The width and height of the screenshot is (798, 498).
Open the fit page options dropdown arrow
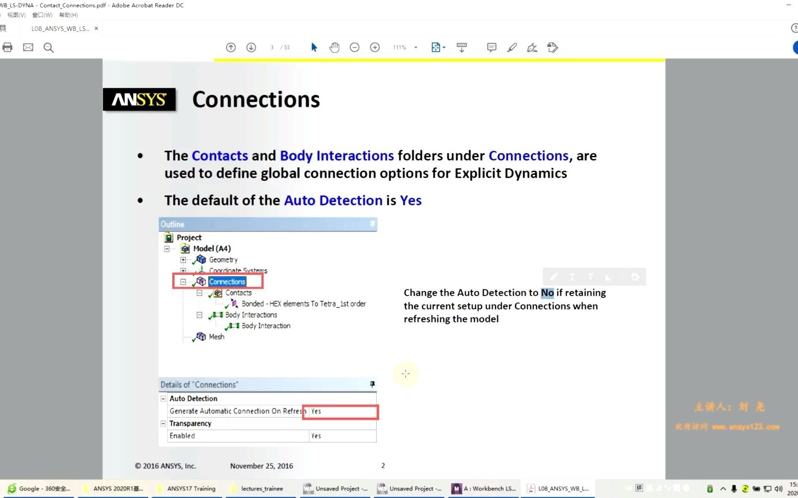[444, 47]
